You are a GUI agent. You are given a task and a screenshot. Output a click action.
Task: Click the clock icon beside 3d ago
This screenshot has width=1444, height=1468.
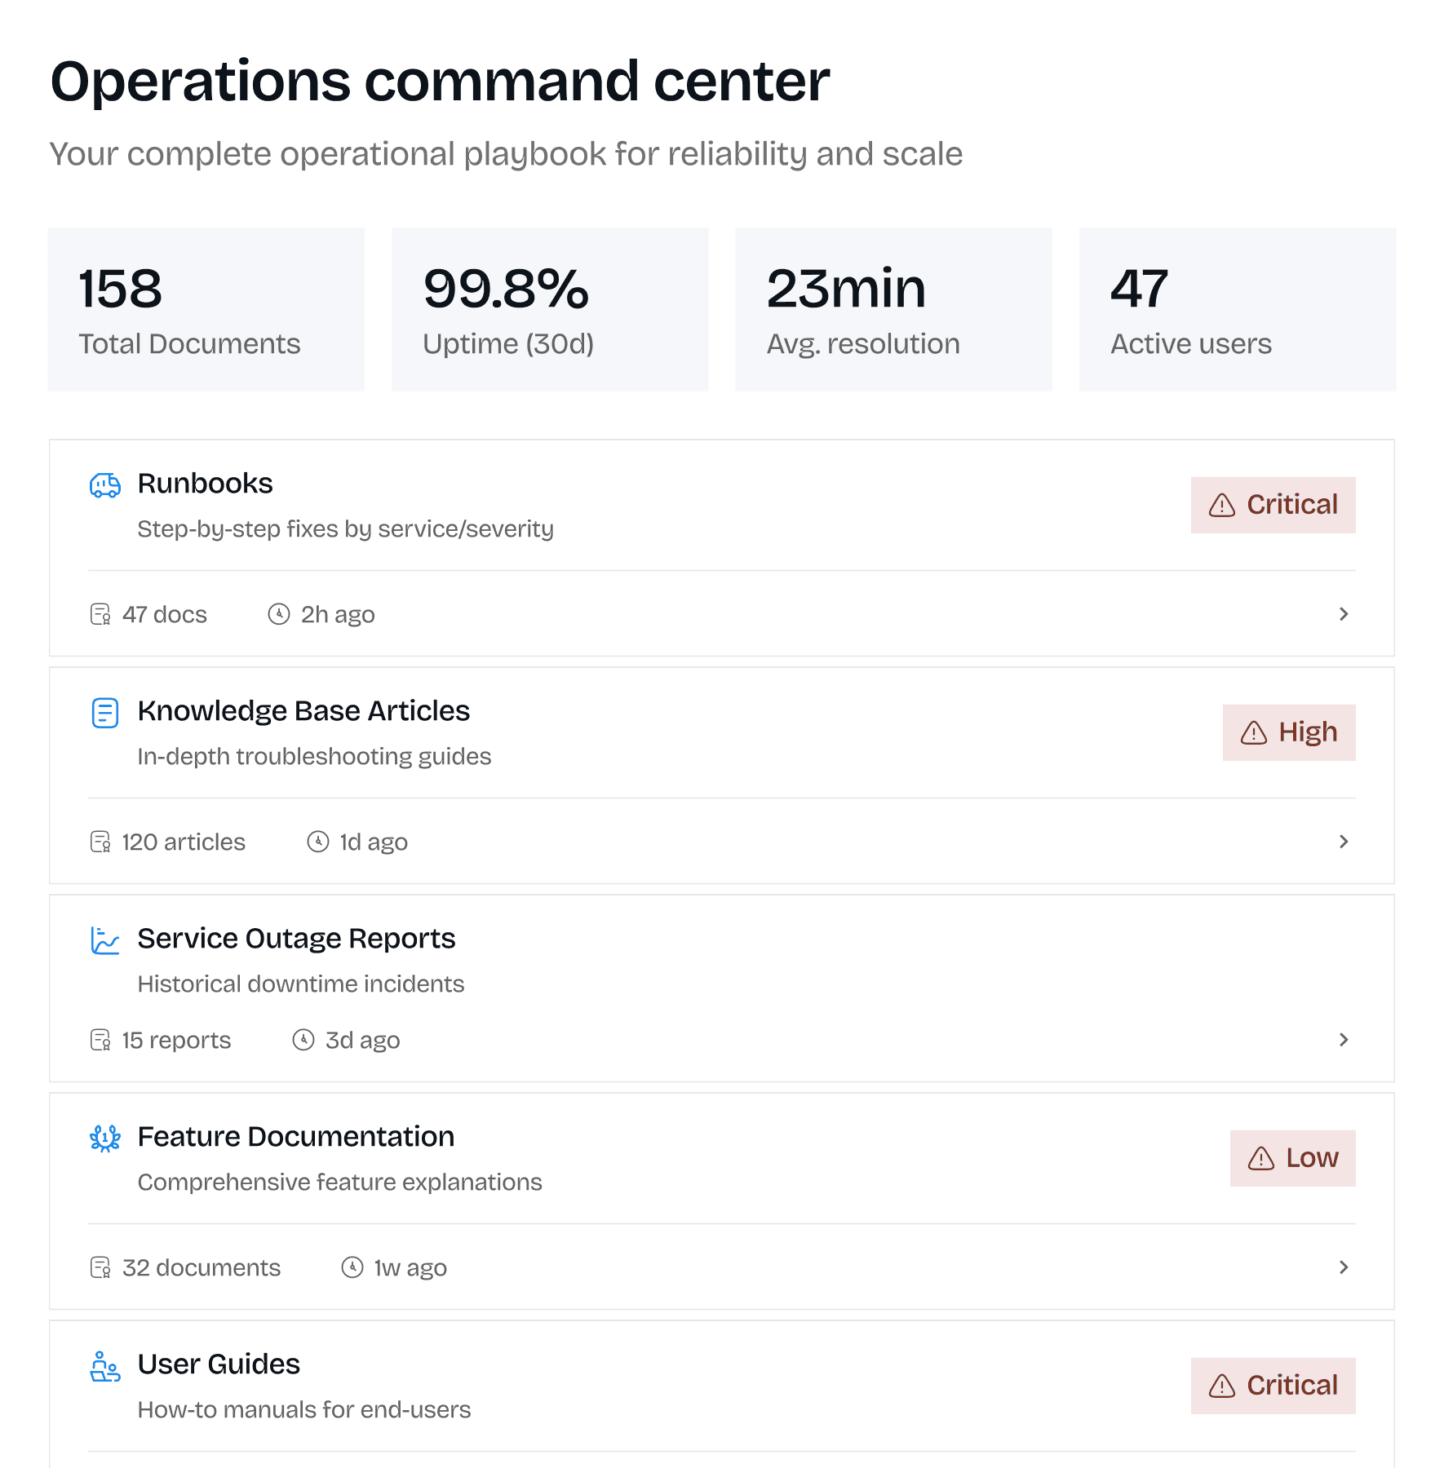click(x=303, y=1040)
